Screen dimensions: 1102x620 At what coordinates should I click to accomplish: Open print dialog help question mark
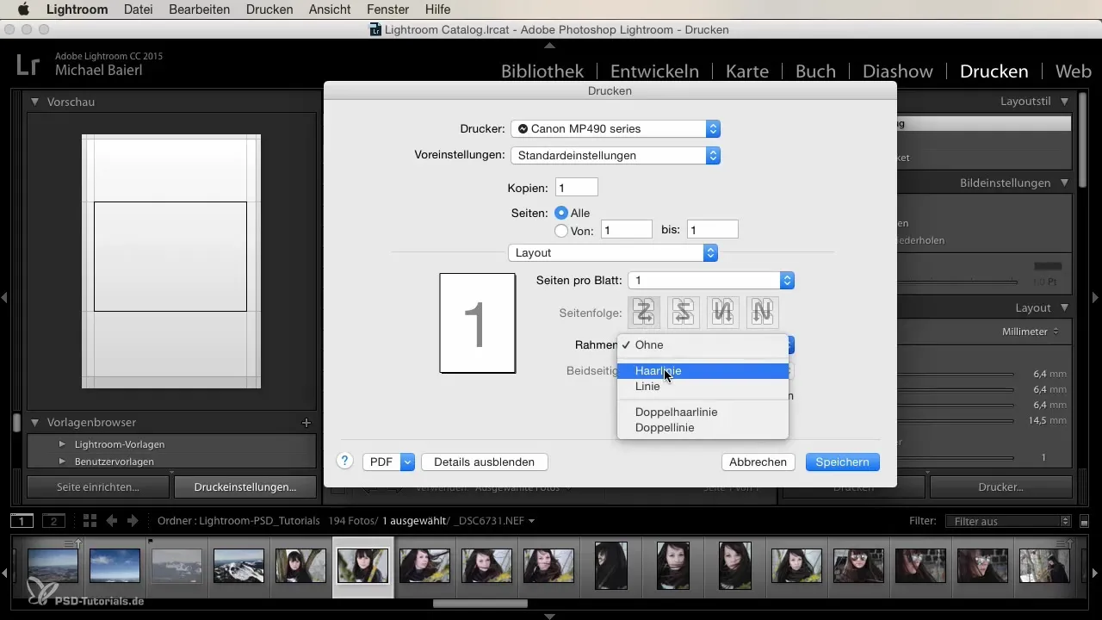point(345,462)
